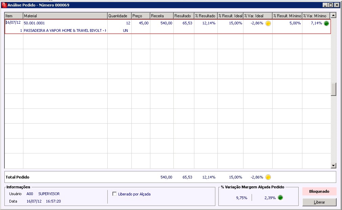This screenshot has height=210, width=342.
Task: Click 7,14% minimum variation value
Action: click(x=317, y=23)
